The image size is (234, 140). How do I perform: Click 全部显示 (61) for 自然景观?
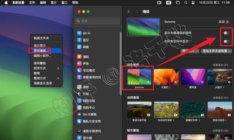[x=220, y=98]
